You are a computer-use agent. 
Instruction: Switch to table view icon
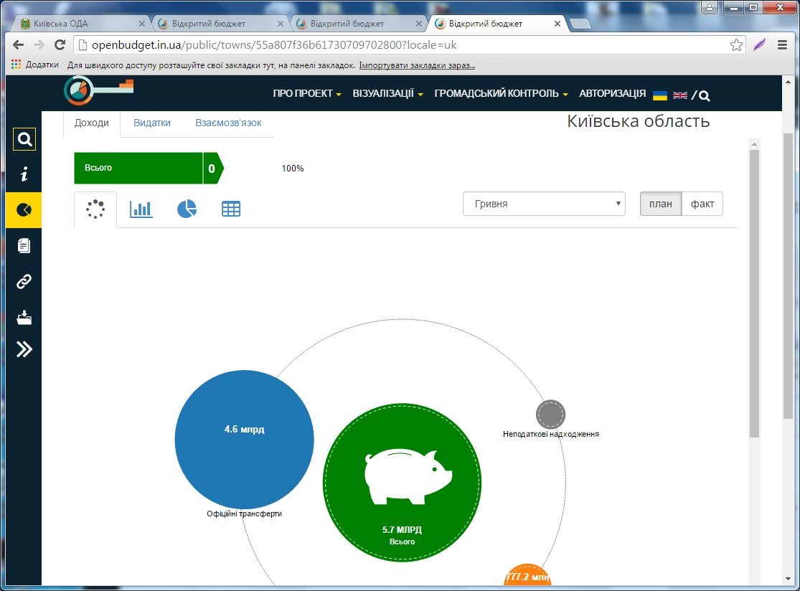tap(231, 209)
